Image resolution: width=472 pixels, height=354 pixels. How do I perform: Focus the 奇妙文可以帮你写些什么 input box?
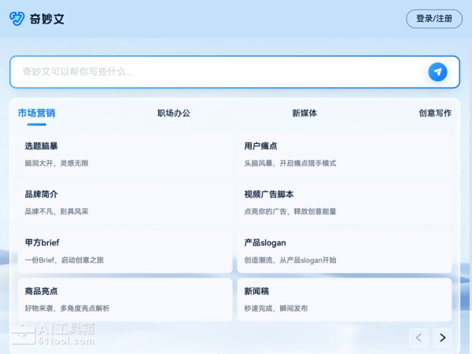(x=220, y=72)
